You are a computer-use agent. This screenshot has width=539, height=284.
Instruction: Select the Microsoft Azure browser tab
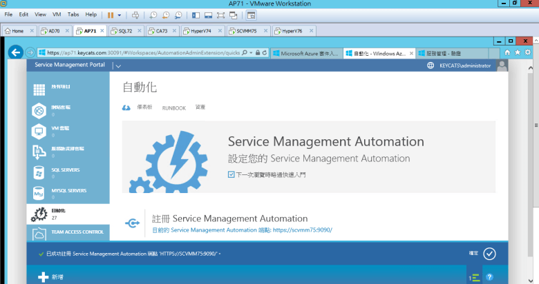click(x=305, y=53)
